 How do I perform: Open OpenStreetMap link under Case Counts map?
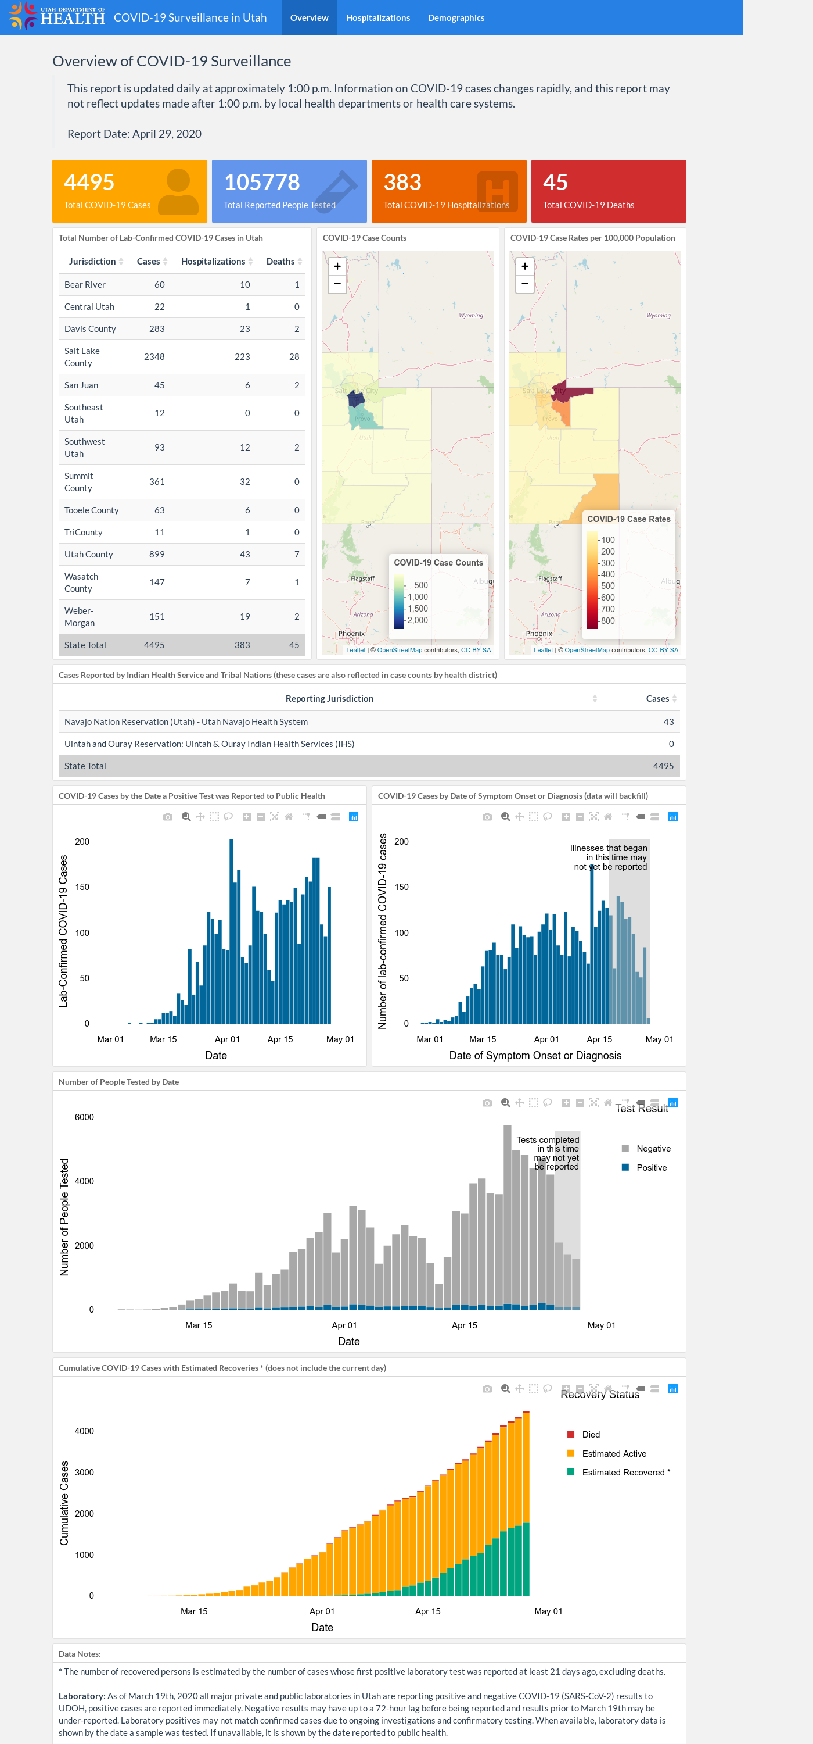tap(400, 650)
